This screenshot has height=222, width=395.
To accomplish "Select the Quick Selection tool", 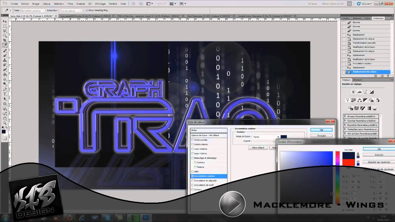I will tap(5, 36).
